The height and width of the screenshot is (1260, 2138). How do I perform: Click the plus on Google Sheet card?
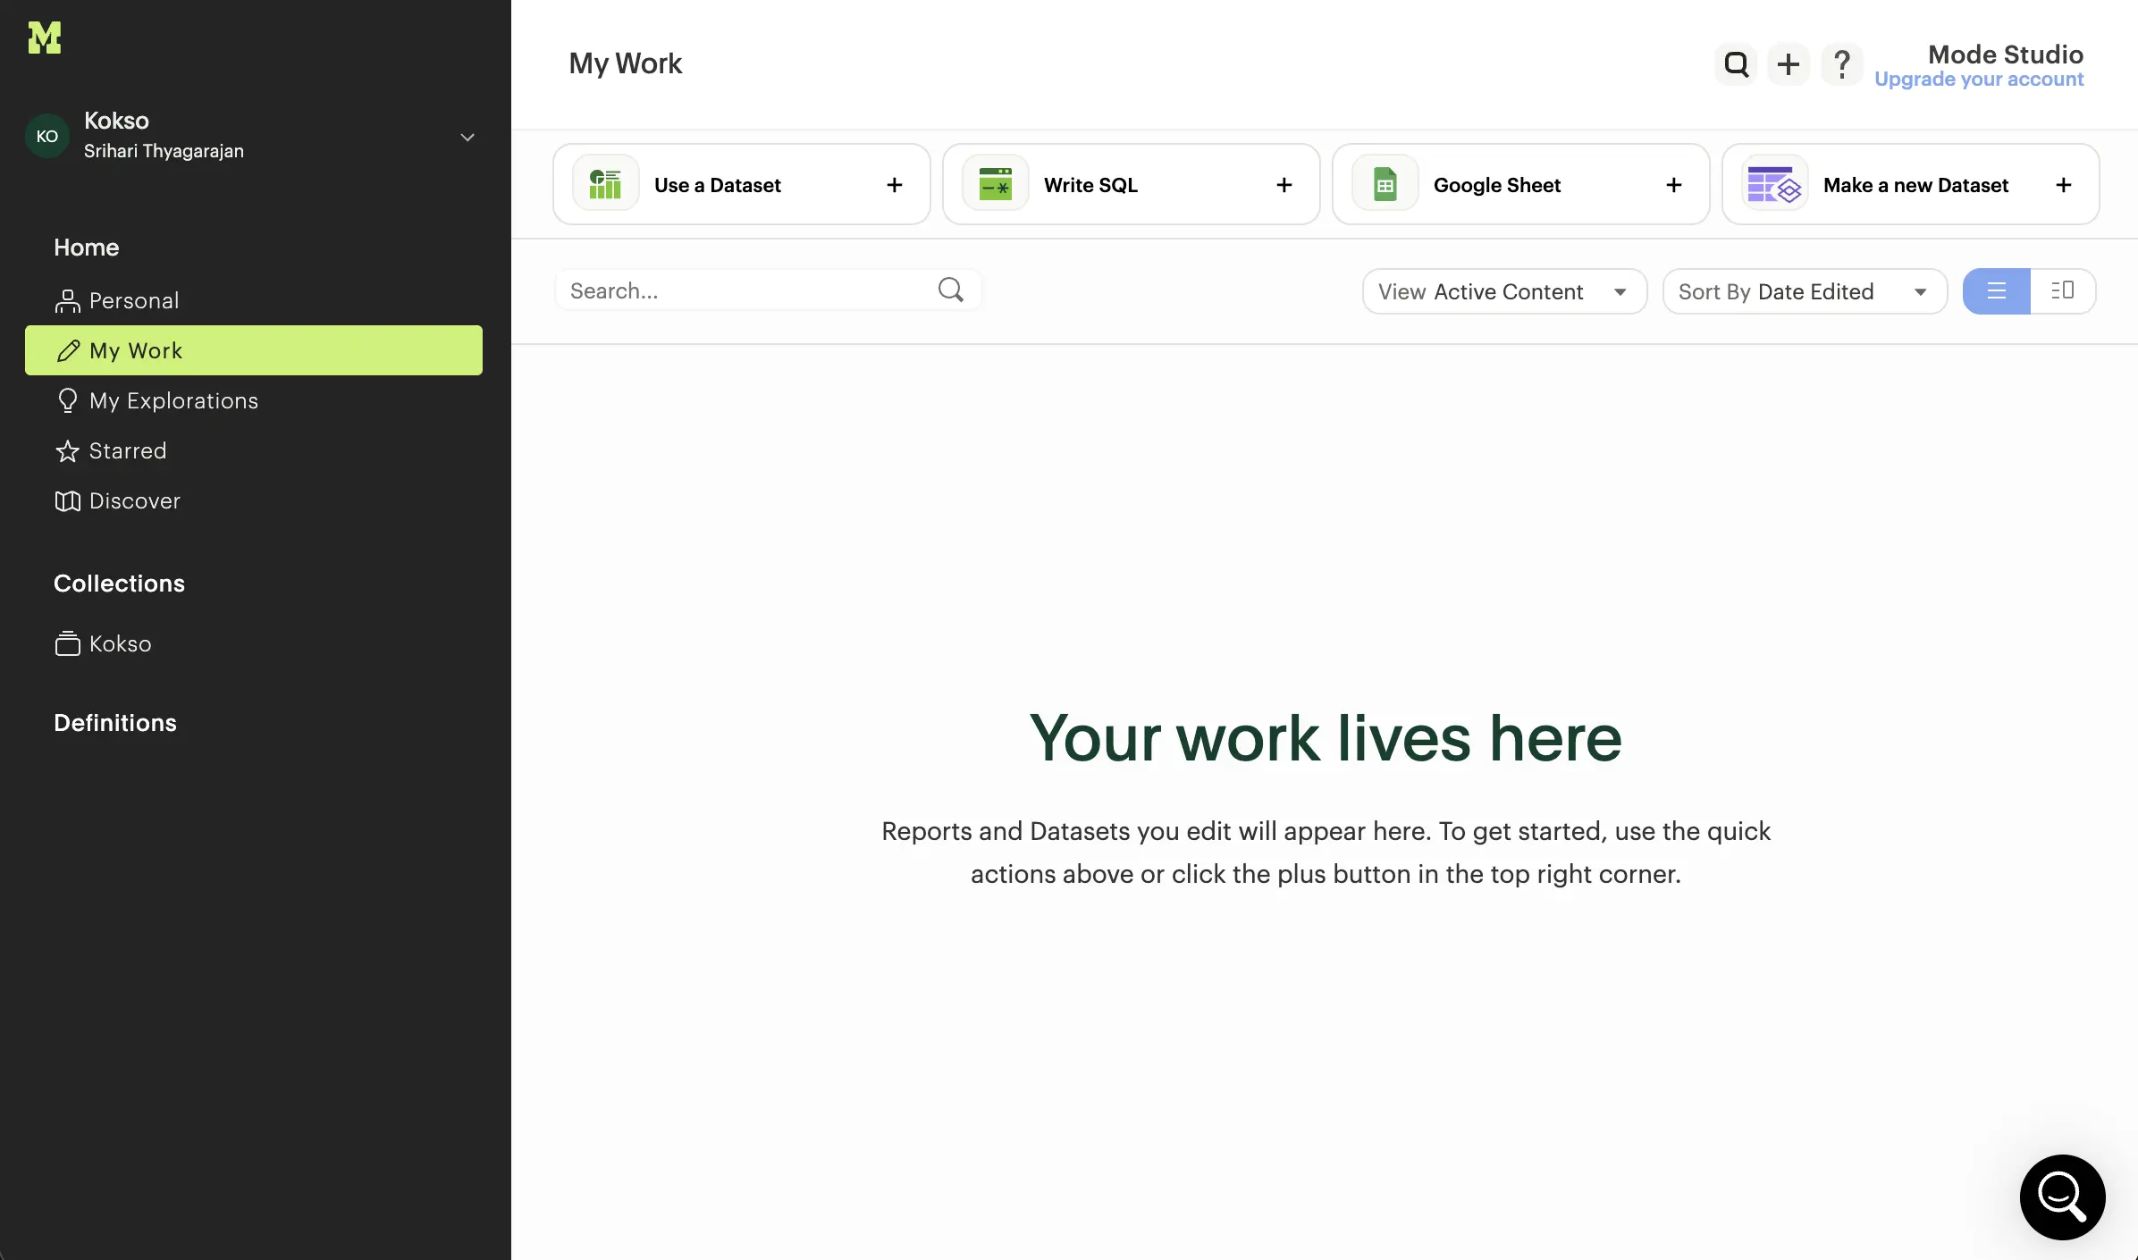(1674, 185)
